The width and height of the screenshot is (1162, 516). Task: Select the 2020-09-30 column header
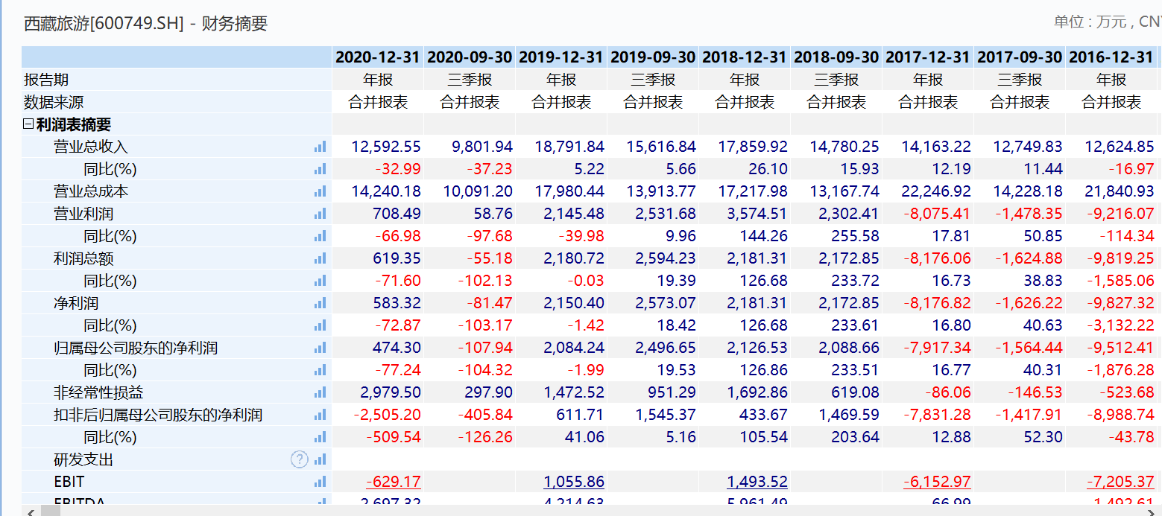click(470, 57)
